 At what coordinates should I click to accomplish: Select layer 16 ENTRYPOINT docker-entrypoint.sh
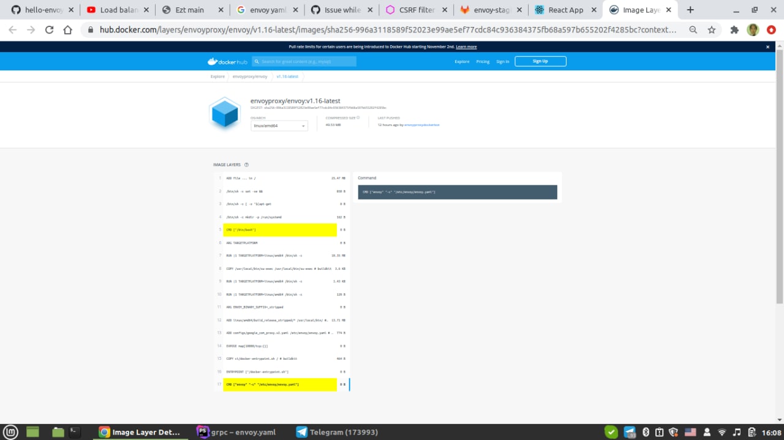[x=282, y=371]
